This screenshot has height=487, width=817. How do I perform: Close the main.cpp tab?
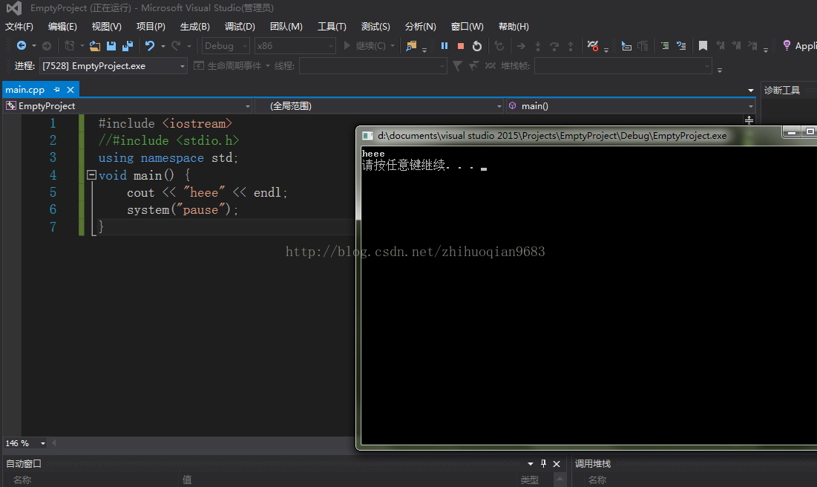tap(70, 90)
